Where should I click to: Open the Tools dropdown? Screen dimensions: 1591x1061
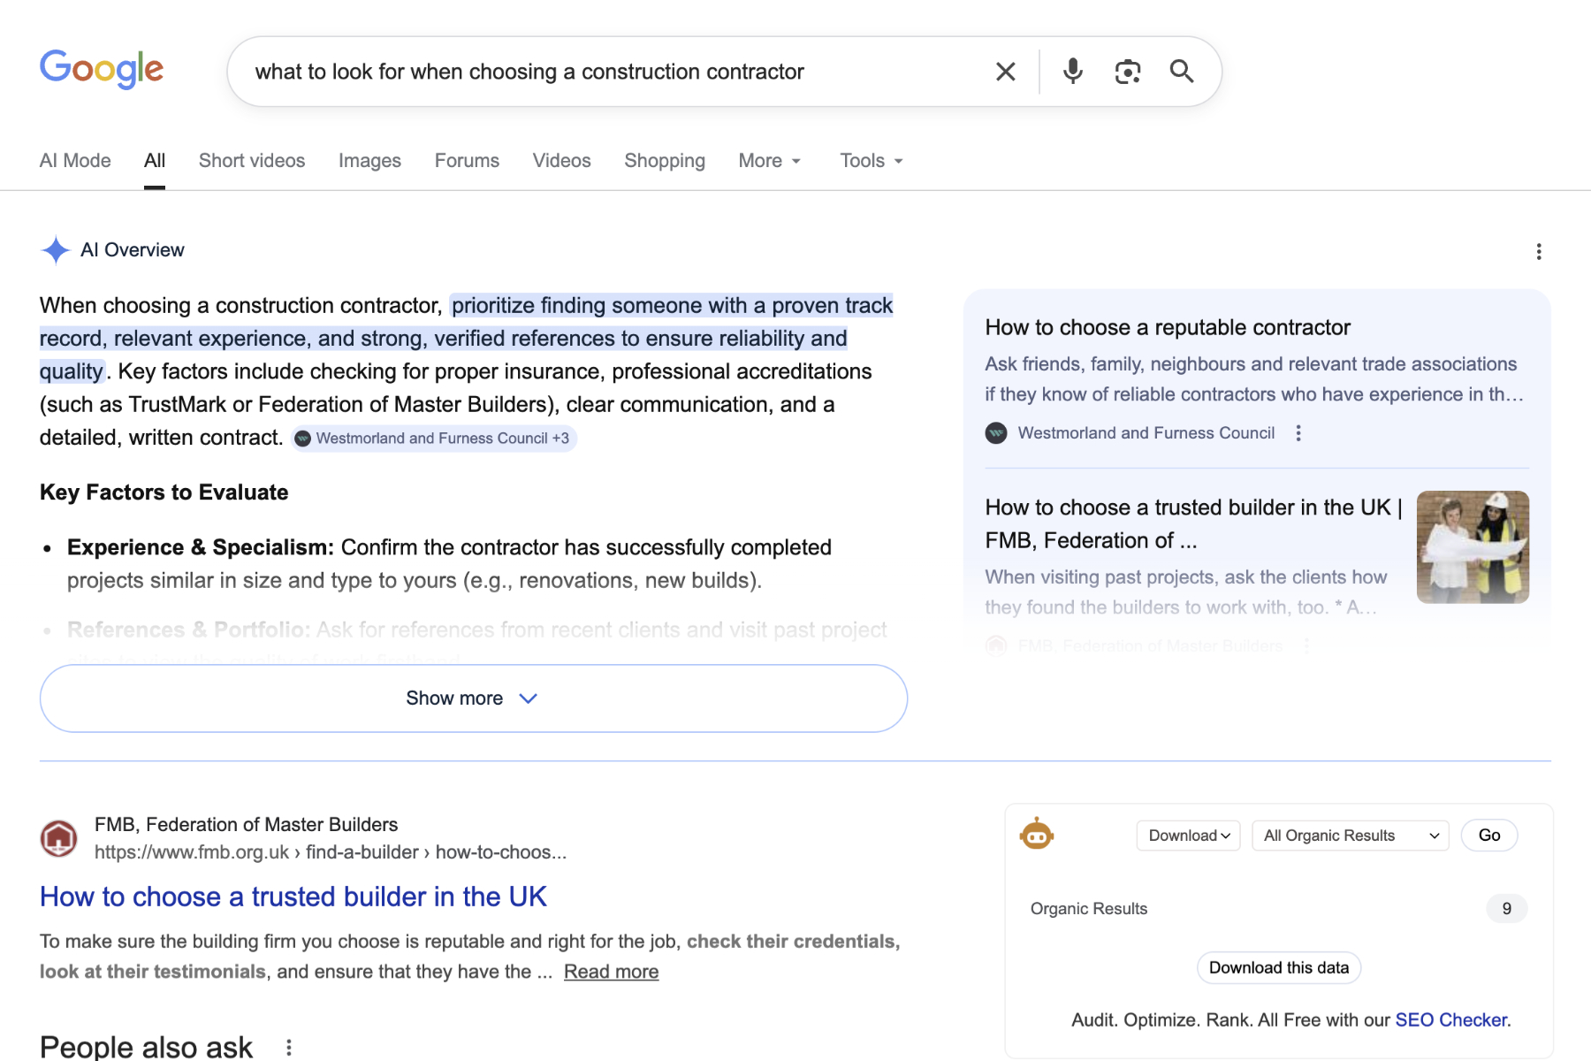(x=870, y=161)
